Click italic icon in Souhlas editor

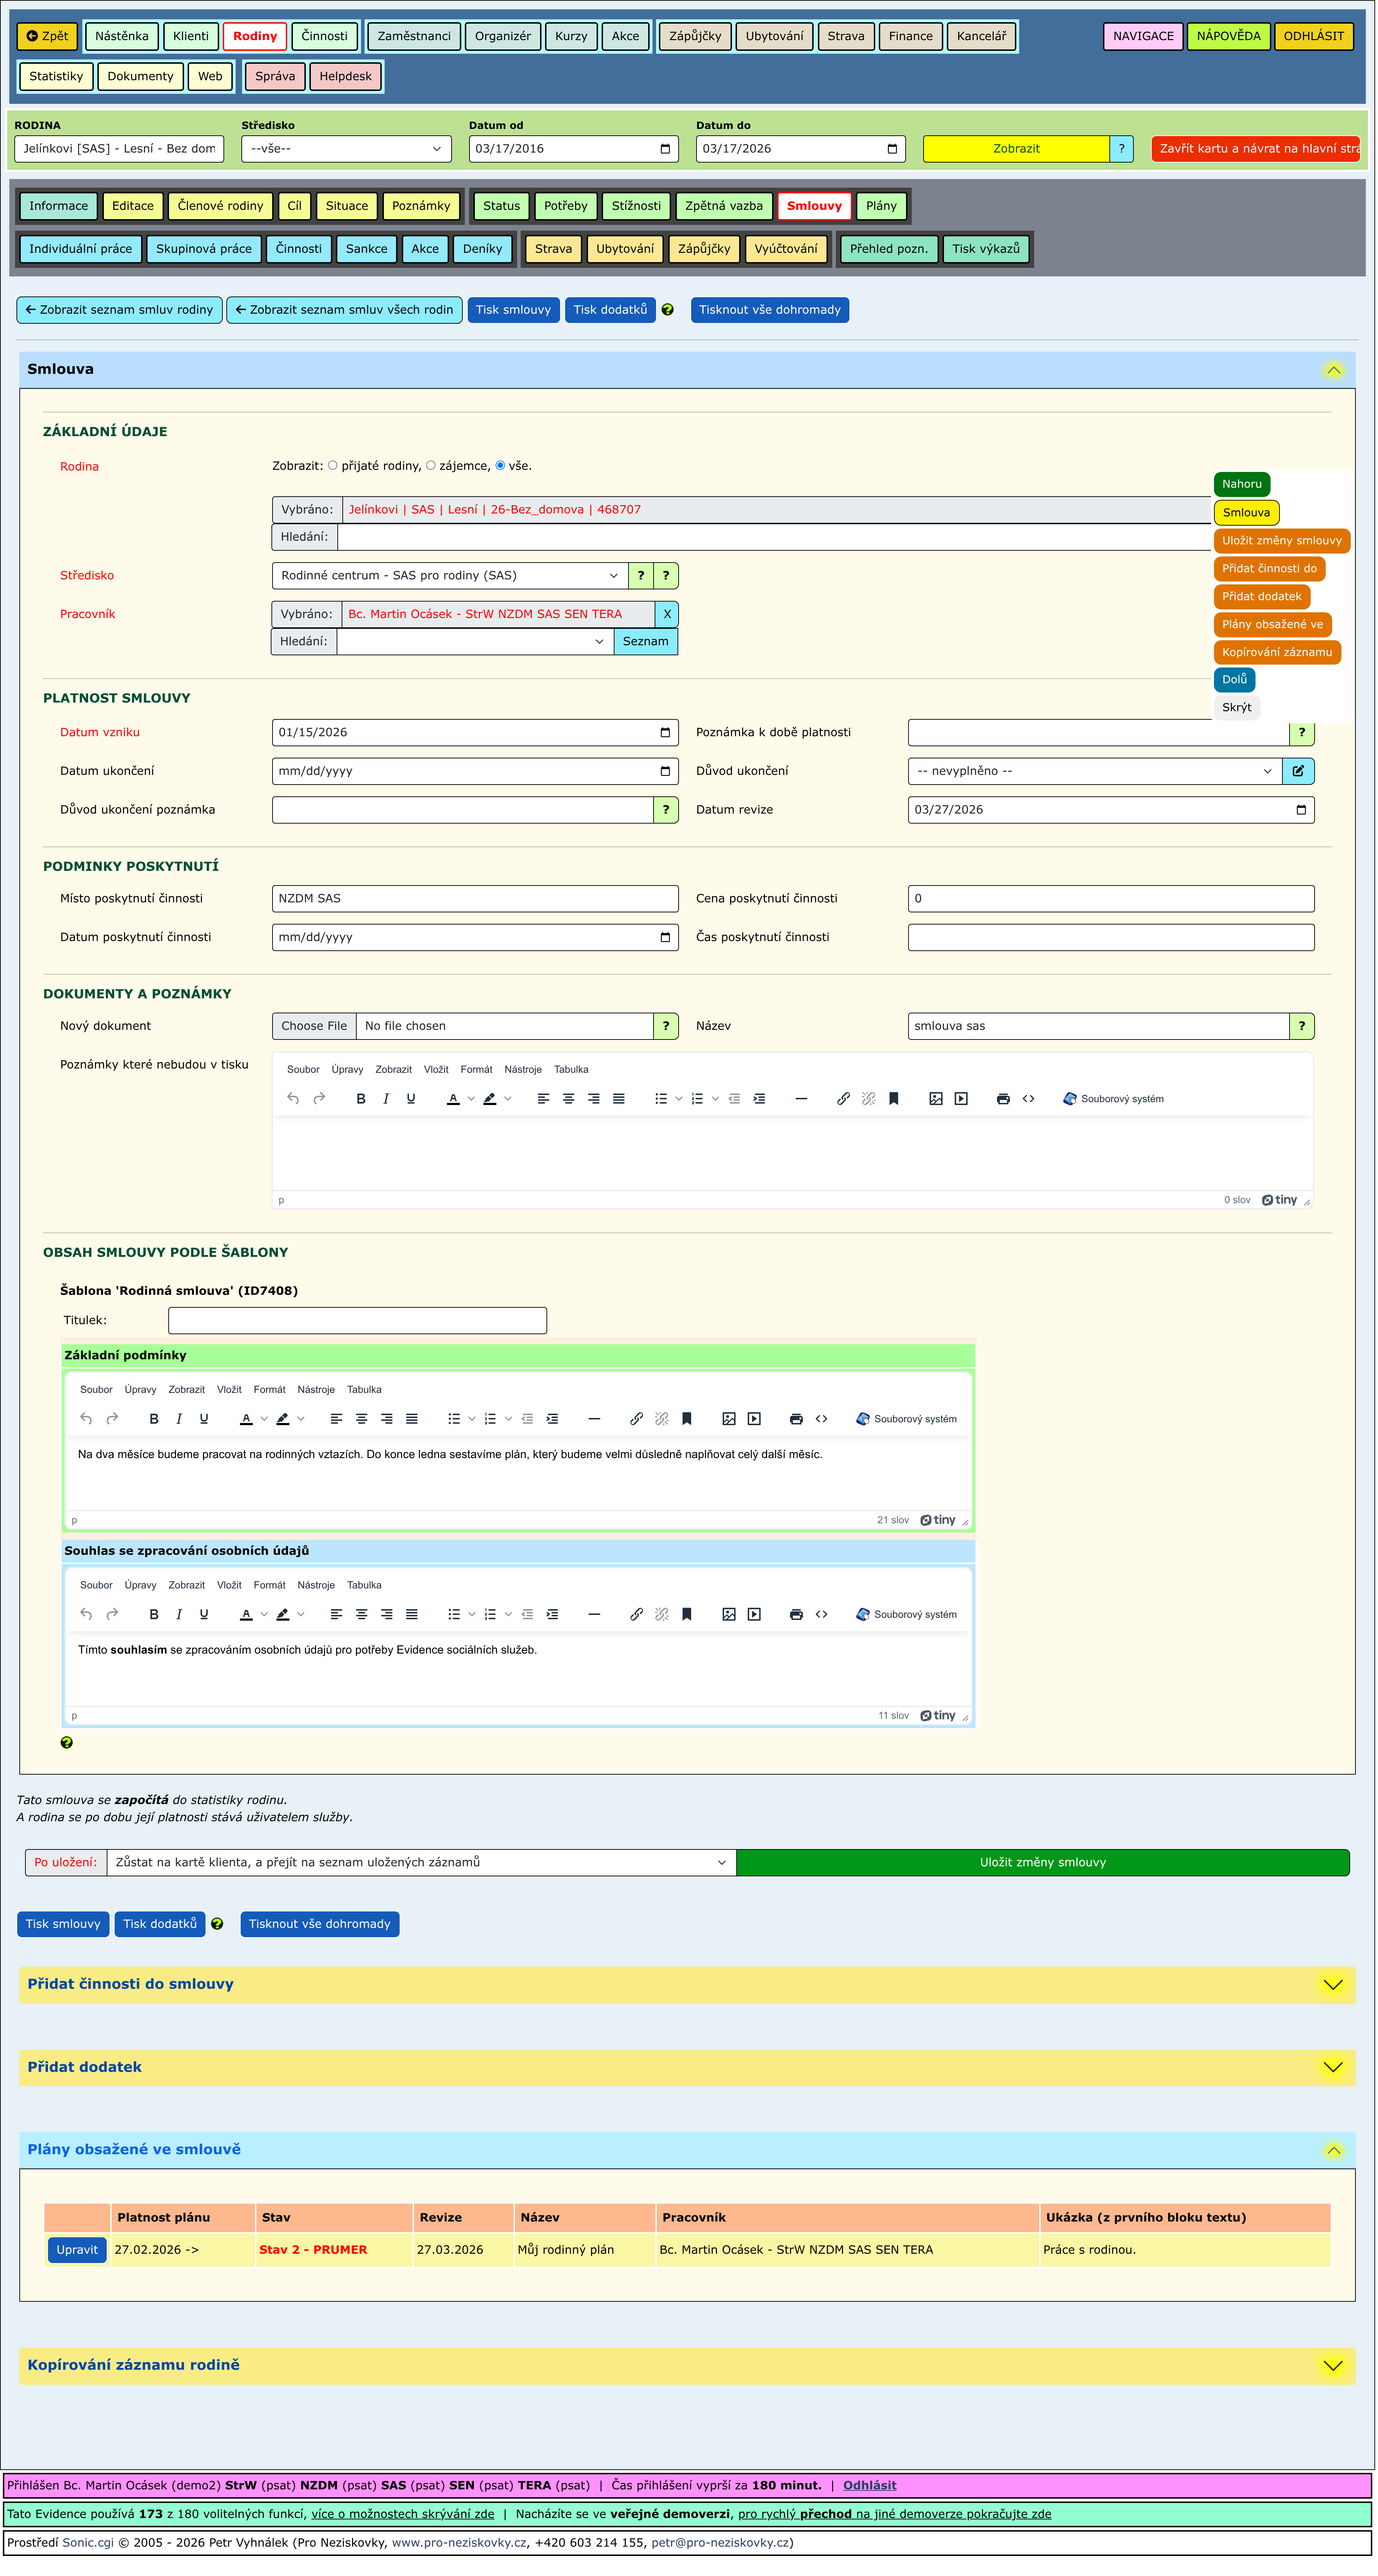pos(179,1614)
